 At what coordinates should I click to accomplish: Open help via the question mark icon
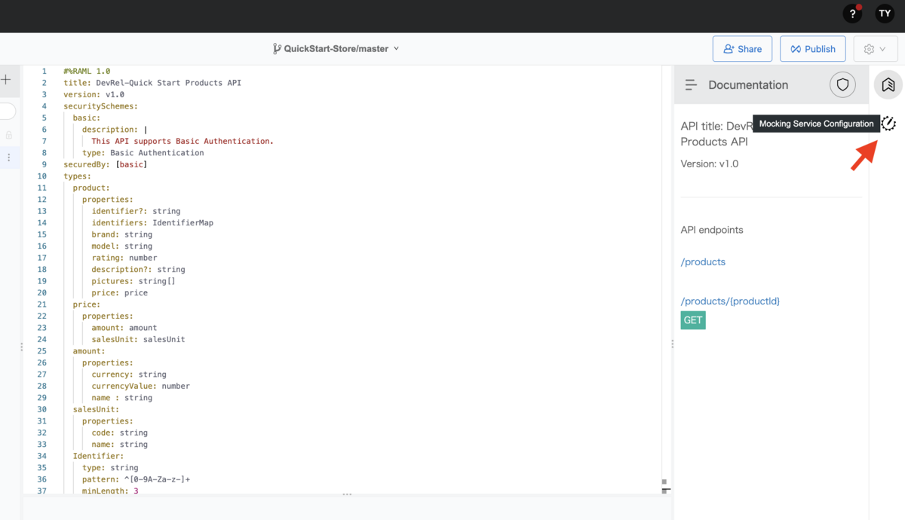coord(852,14)
